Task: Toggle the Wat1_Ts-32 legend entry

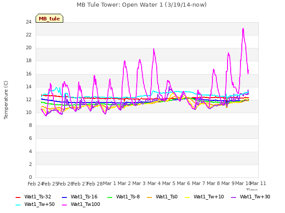Action: tap(33, 197)
